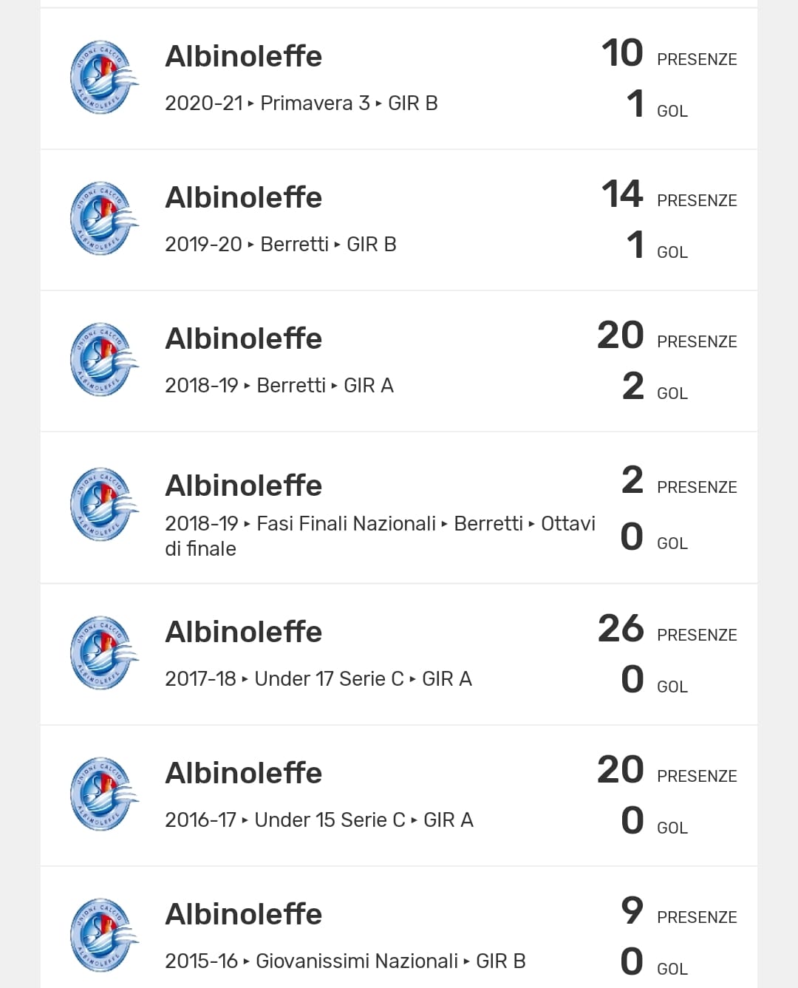Click the Albinoleffe logo in the 2020-21 row

(103, 78)
